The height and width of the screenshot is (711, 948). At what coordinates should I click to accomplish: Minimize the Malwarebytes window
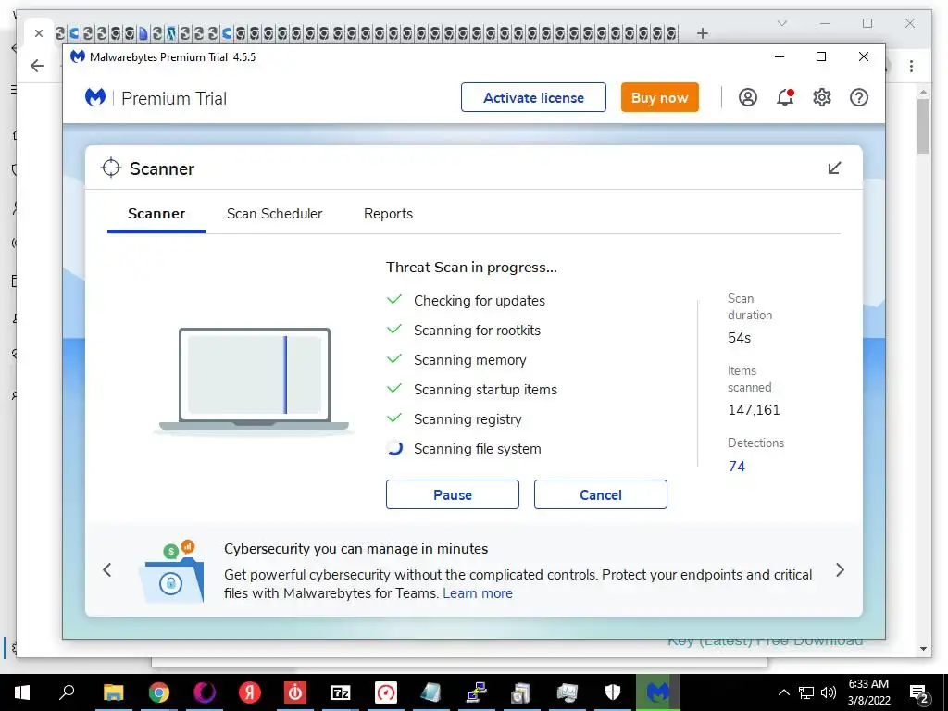[x=780, y=56]
